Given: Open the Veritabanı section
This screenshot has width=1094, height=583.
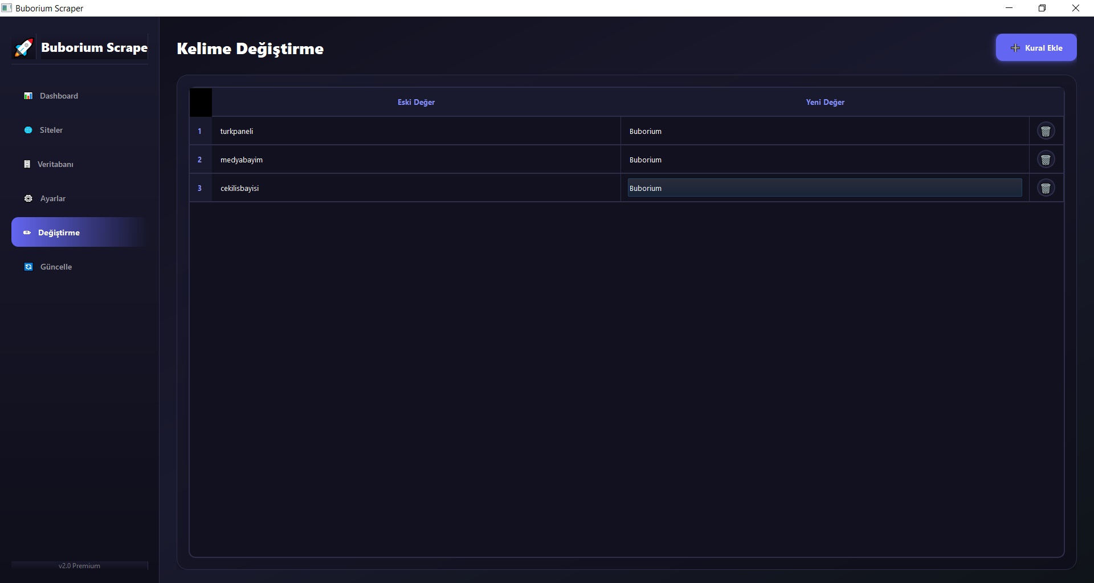Looking at the screenshot, I should pos(80,164).
